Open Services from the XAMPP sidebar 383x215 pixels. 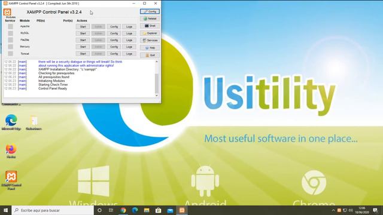[150, 40]
